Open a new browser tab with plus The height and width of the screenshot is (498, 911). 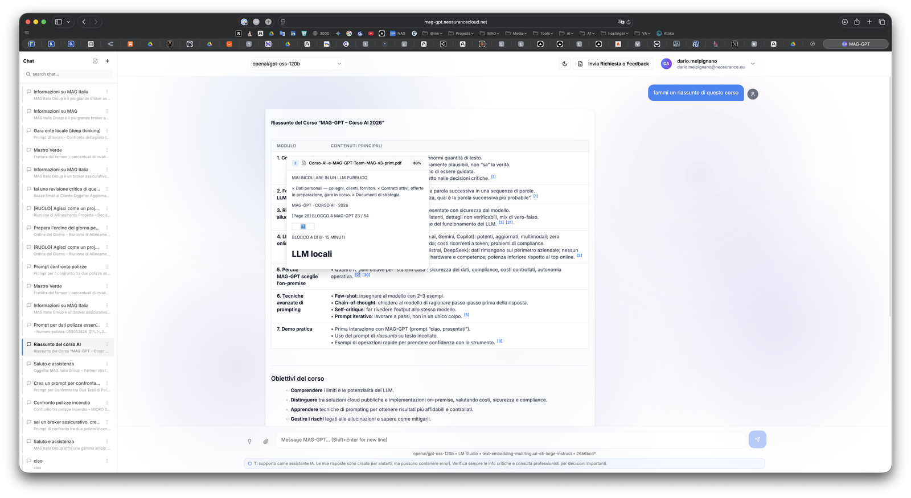click(869, 22)
